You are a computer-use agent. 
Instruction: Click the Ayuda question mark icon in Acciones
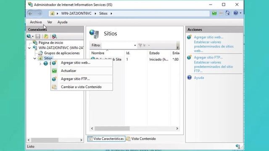pos(190,77)
